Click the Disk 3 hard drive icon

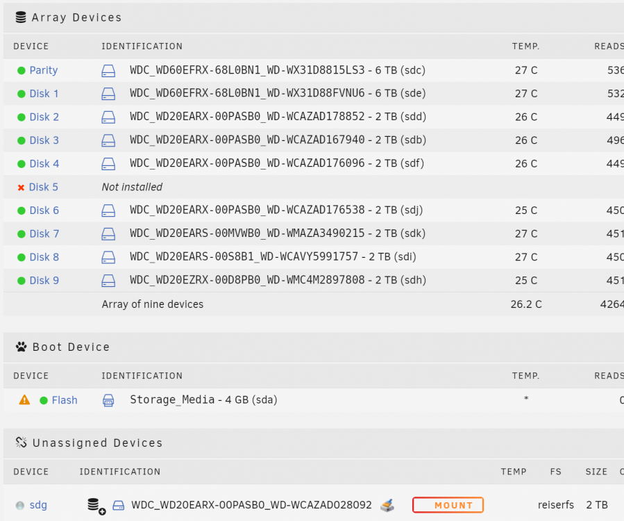coord(108,140)
